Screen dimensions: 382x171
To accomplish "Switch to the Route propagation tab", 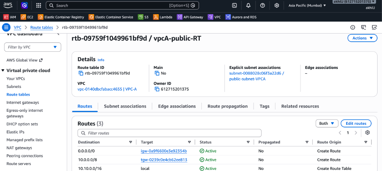I will tap(228, 106).
